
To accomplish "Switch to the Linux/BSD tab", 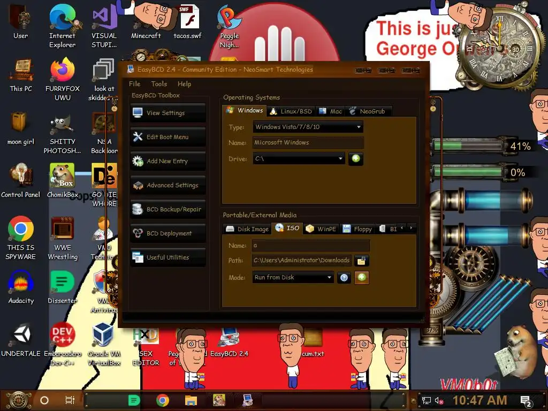I will tap(291, 111).
